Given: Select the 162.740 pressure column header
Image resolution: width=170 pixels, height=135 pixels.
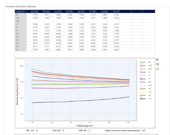Looking at the screenshot, I should 79,11.
